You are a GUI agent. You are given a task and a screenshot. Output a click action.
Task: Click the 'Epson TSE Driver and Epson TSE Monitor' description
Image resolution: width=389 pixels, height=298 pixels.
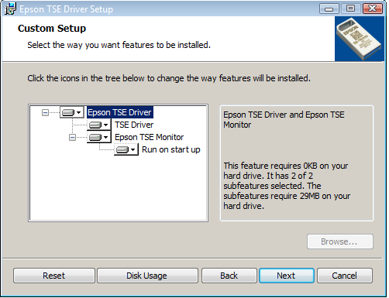coord(284,120)
